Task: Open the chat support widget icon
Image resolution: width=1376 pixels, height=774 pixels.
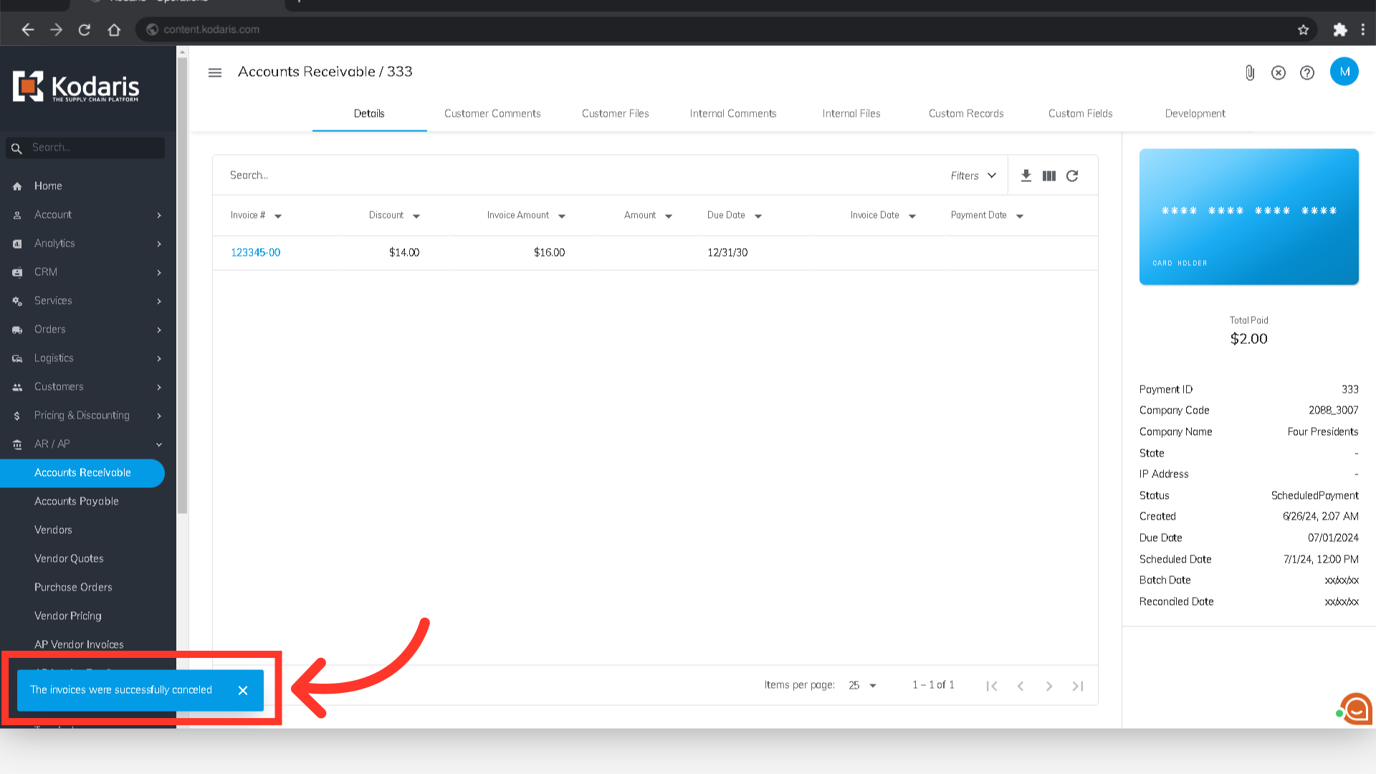Action: pyautogui.click(x=1356, y=709)
